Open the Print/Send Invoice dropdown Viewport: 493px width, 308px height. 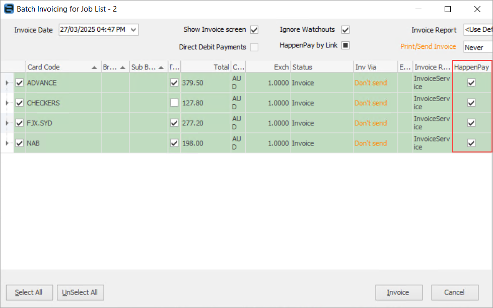point(477,47)
